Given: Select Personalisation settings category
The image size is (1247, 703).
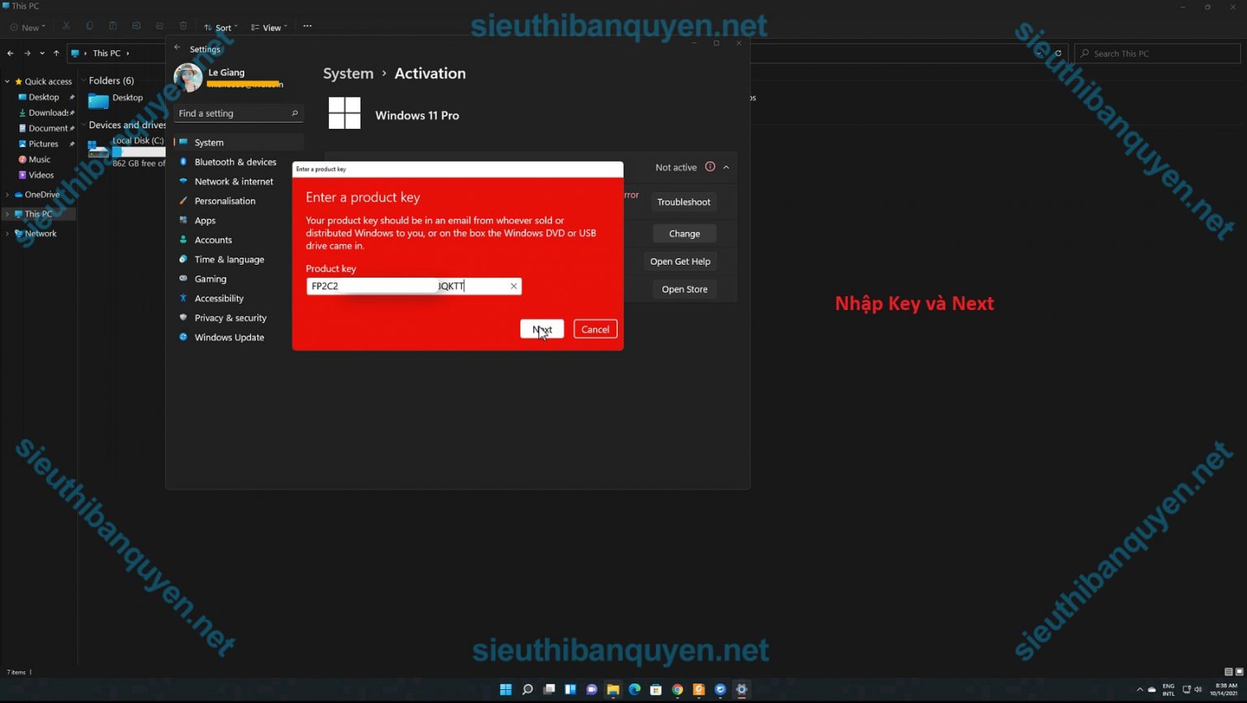Looking at the screenshot, I should coord(225,201).
